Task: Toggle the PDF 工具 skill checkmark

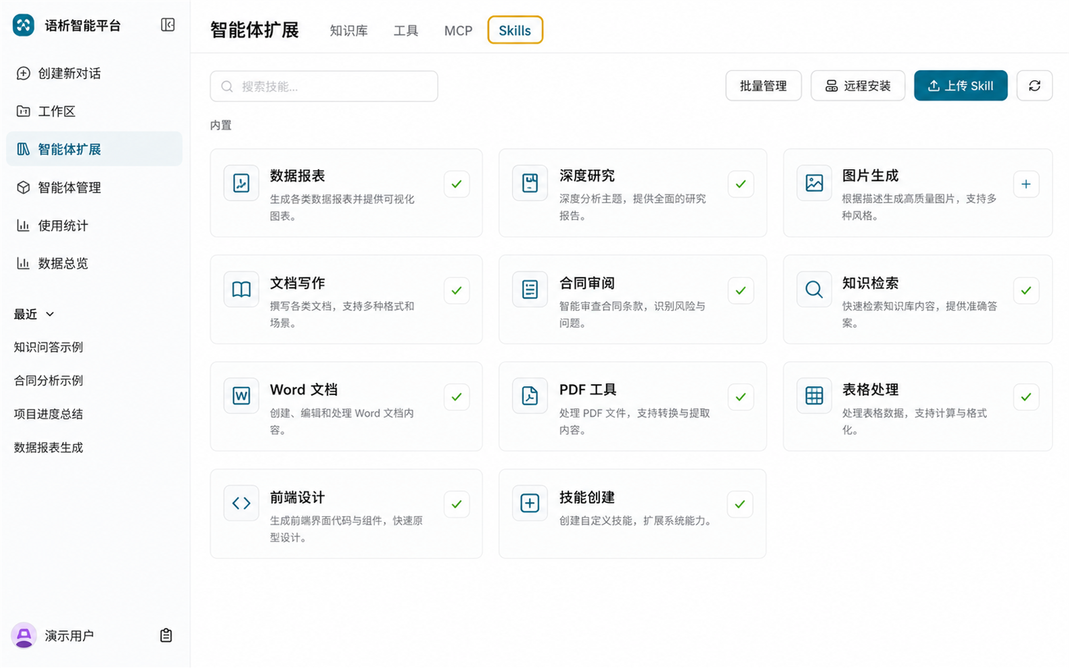Action: 740,397
